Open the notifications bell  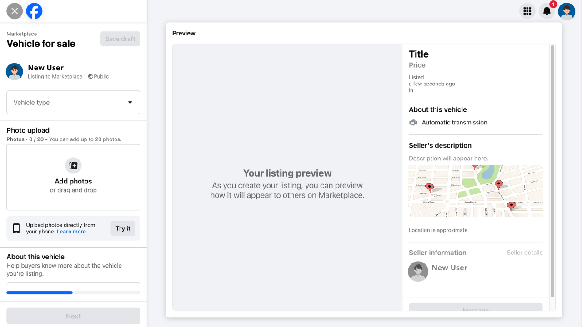coord(547,11)
